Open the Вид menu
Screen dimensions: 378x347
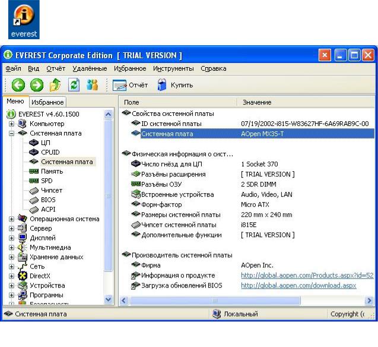[33, 68]
